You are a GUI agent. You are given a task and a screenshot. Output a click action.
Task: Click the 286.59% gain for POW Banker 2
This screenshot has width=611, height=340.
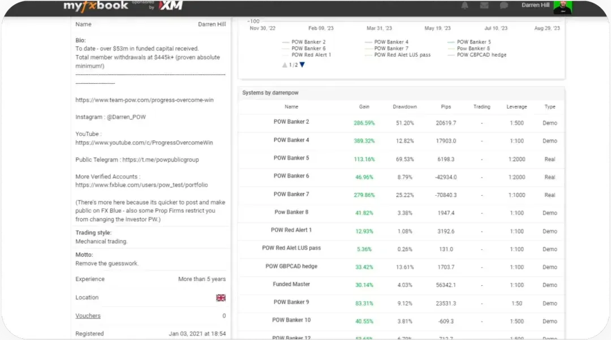[x=364, y=123]
